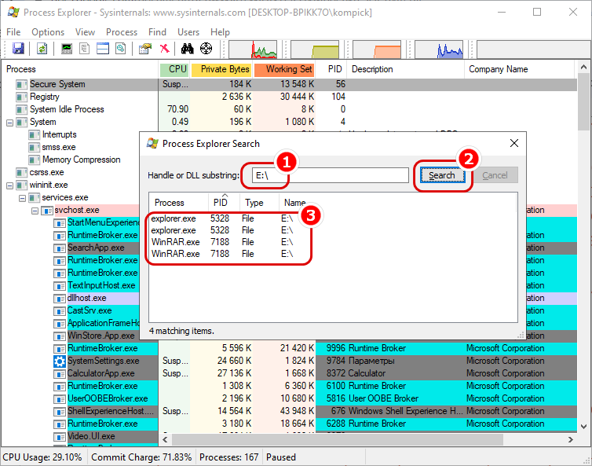
Task: Open the Help menu
Action: point(220,32)
